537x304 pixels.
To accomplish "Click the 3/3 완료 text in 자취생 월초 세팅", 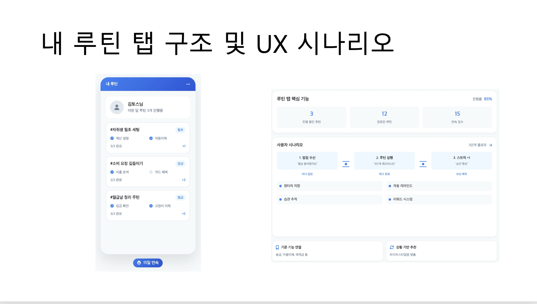I will click(x=116, y=146).
